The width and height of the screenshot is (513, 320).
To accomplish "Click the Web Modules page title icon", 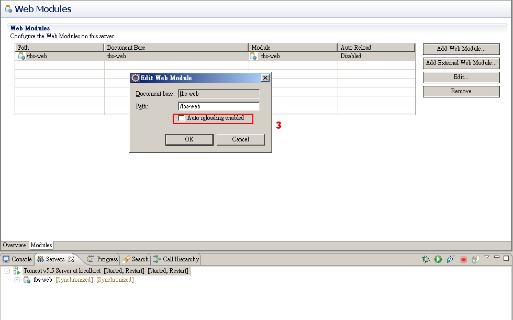I will (x=8, y=9).
